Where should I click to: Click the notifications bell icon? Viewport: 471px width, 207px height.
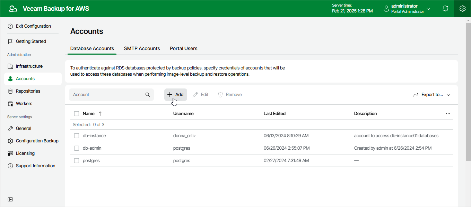pos(445,9)
